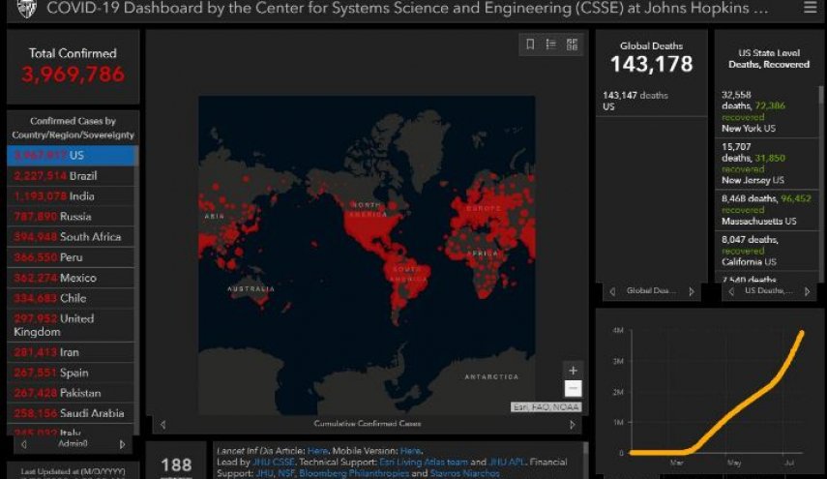Go to previous map view arrow
Viewport: 827px width, 479px height.
click(x=162, y=425)
